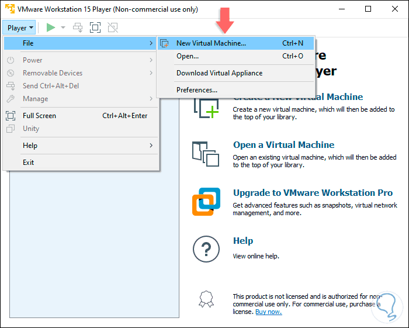Click the license ribbon badge icon
The image size is (409, 328).
206,299
